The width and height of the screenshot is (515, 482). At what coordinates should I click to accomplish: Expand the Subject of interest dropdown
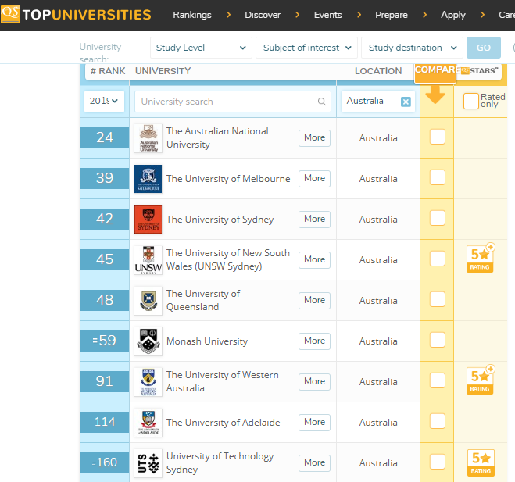coord(306,48)
